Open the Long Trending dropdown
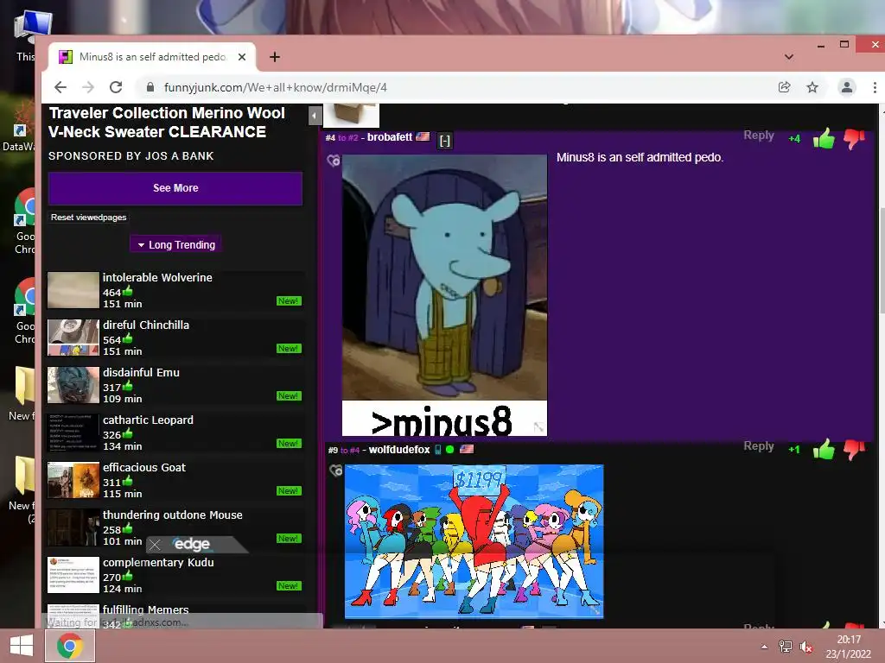The image size is (885, 663). pos(175,244)
